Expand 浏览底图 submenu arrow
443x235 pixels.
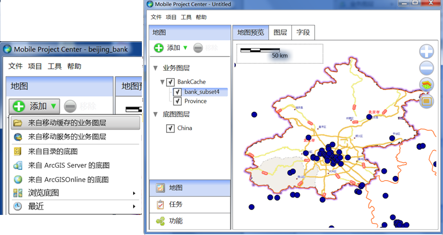click(134, 193)
